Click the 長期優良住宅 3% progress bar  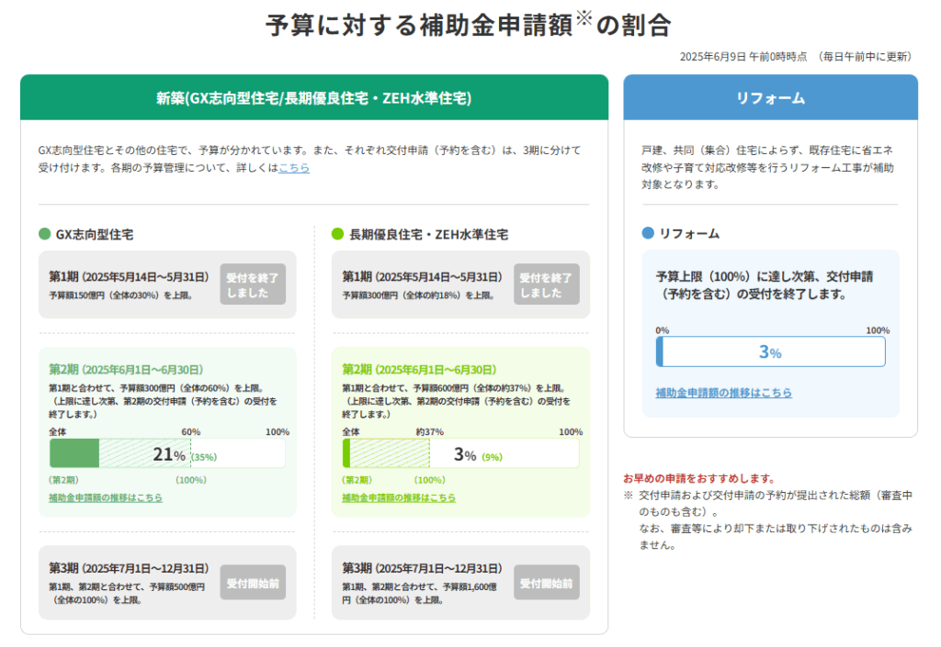(x=460, y=454)
